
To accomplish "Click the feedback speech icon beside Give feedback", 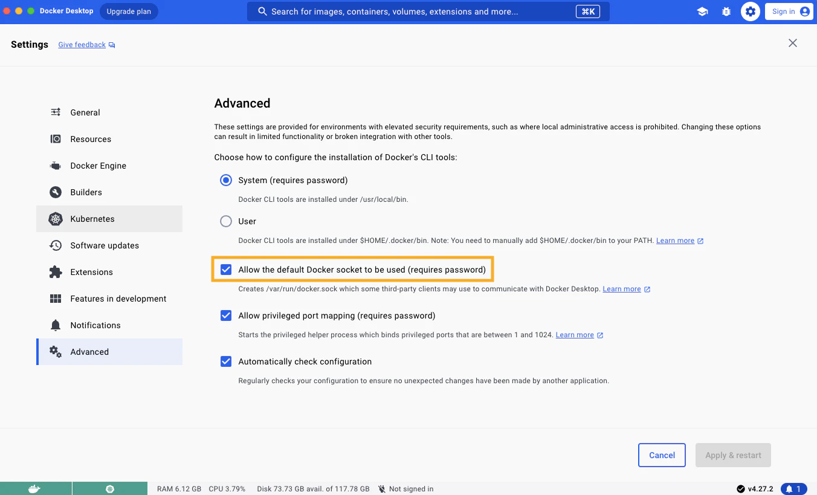I will point(112,45).
